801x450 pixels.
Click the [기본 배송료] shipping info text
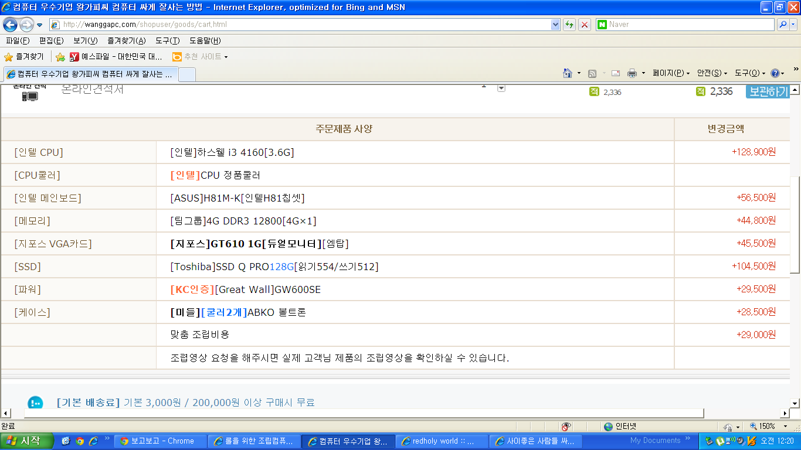[88, 403]
